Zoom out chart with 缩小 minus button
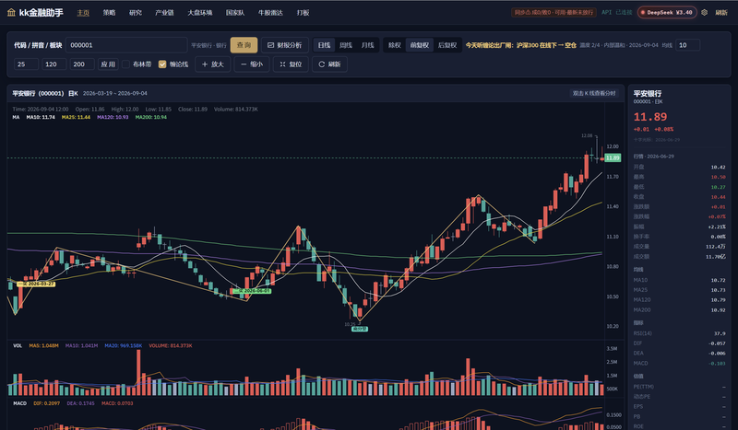 click(252, 64)
